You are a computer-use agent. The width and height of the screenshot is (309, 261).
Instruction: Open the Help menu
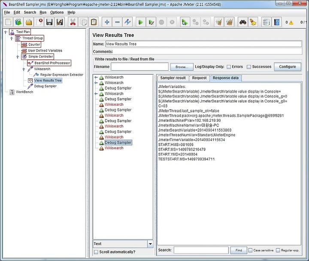point(71,12)
